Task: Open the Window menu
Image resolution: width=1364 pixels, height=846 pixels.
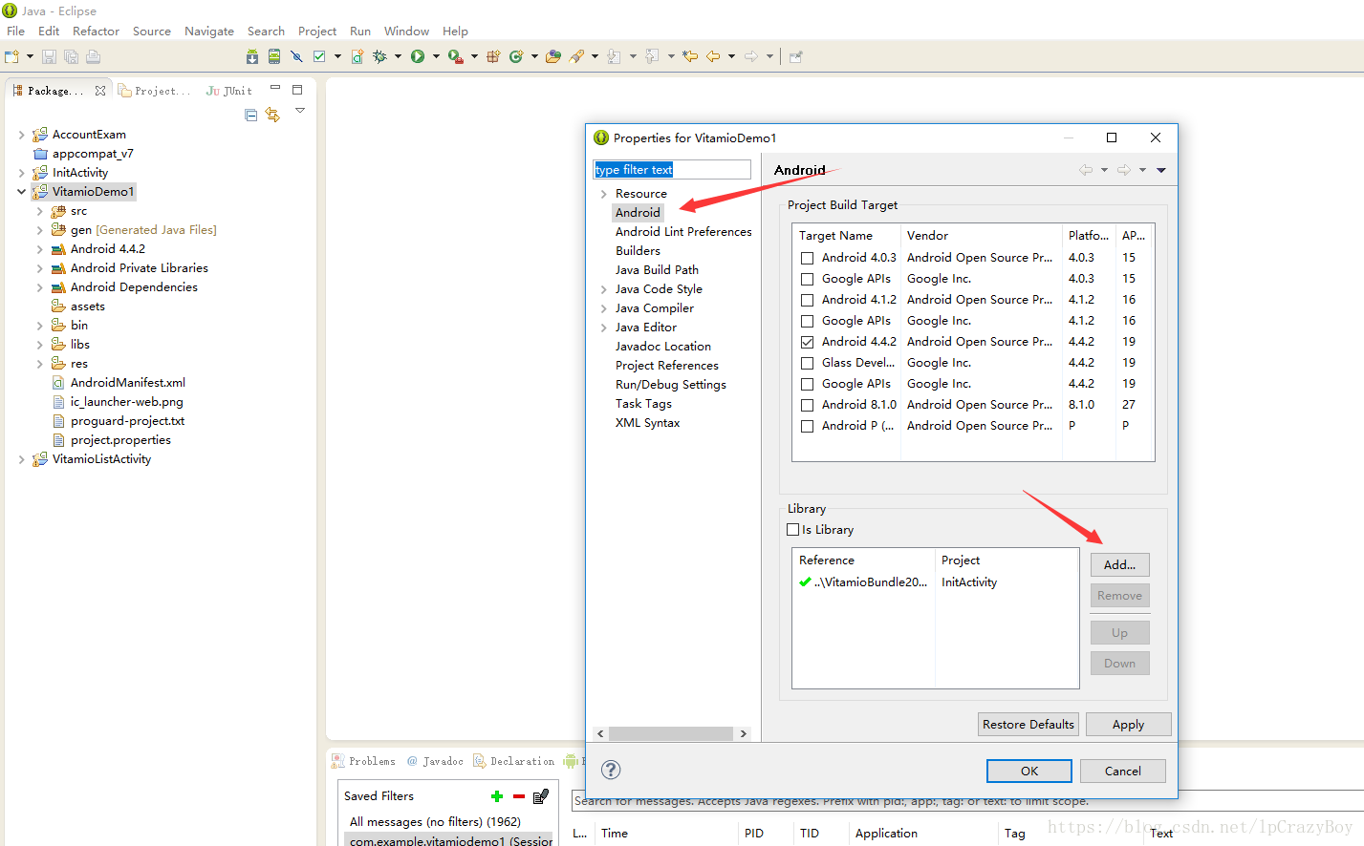Action: click(x=406, y=32)
